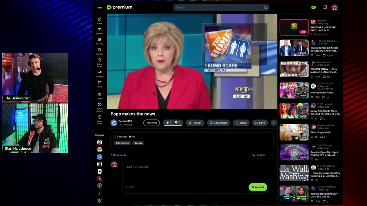The image size is (367, 206).
Task: Click the Dan Bongino channel name
Action: pos(327,41)
